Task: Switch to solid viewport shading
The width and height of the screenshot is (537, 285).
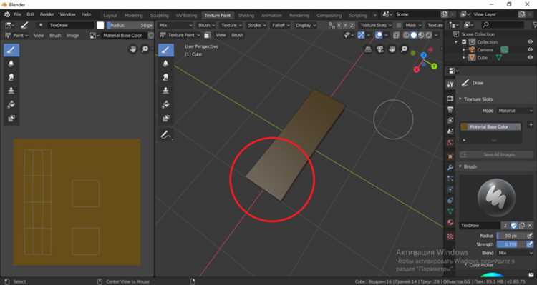Action: coord(414,35)
